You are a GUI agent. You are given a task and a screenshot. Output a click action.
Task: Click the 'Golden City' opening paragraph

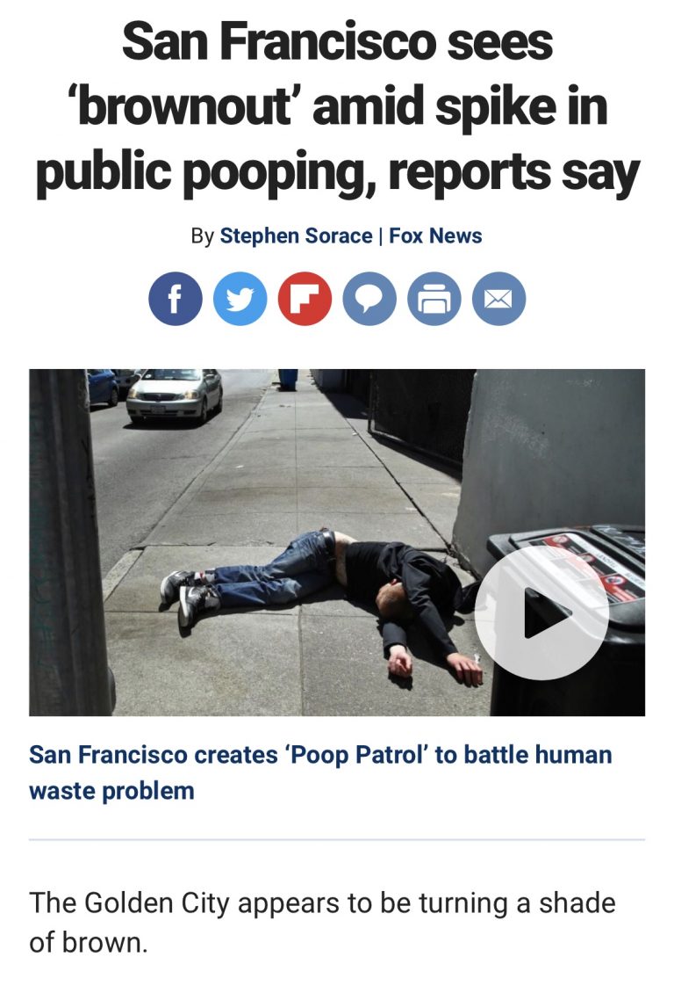tap(322, 922)
